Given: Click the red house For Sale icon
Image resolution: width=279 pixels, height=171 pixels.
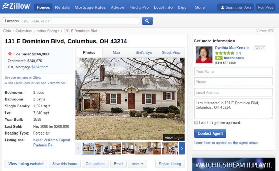Looking at the screenshot, I should tap(10, 54).
